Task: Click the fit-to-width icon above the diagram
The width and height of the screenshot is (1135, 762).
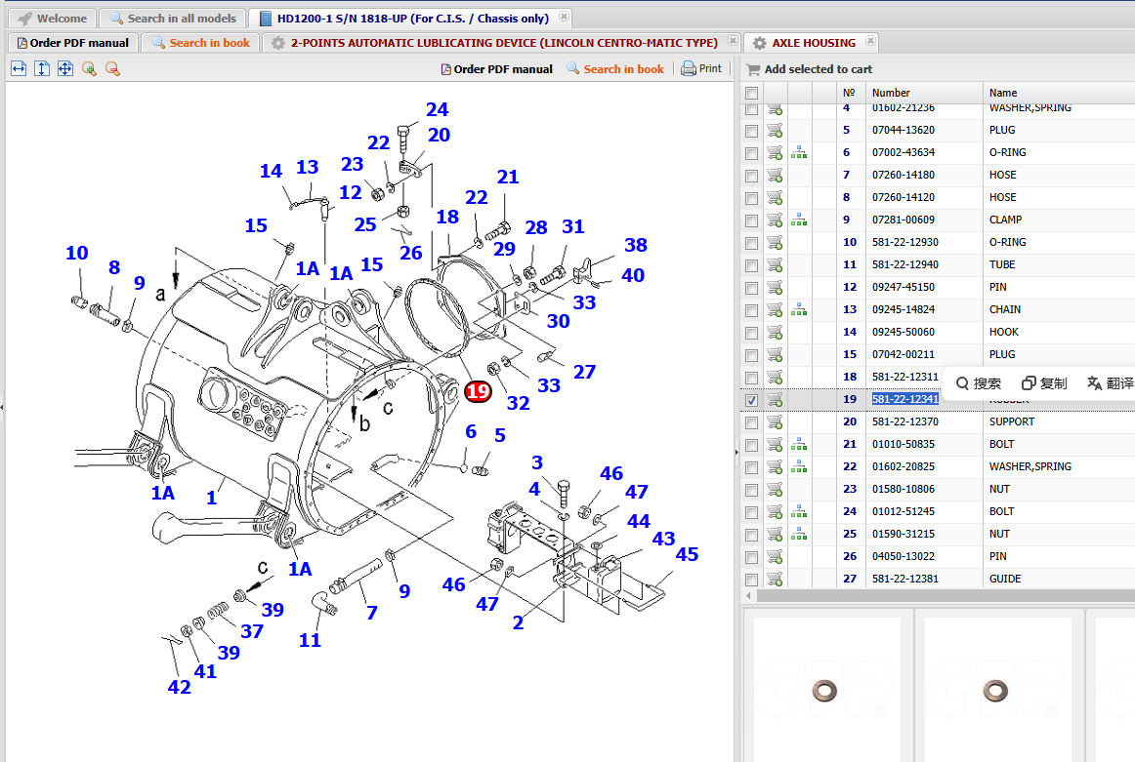Action: [x=19, y=68]
